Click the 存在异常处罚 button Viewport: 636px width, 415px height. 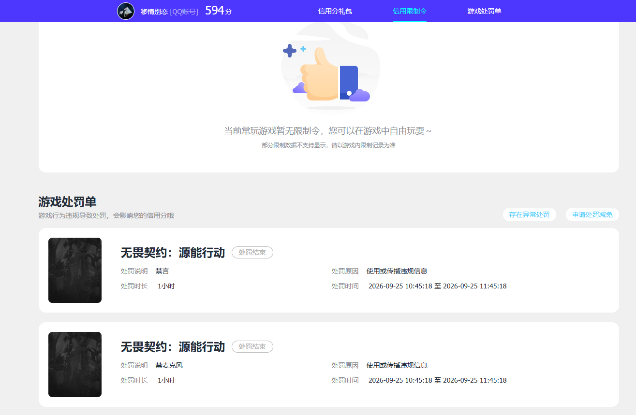pos(530,215)
